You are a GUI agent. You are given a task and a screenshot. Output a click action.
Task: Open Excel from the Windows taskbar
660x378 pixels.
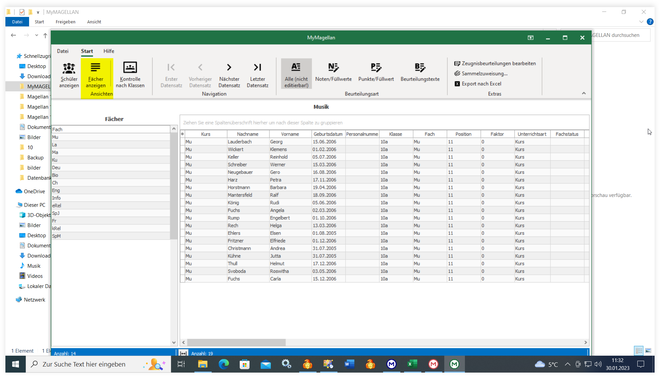click(x=412, y=364)
